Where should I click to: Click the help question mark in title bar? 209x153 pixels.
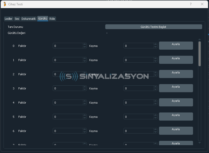pyautogui.click(x=190, y=4)
